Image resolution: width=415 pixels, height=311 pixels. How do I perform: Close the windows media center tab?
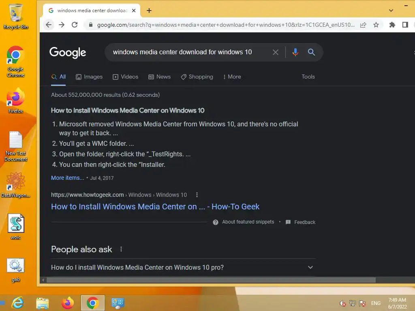point(134,11)
